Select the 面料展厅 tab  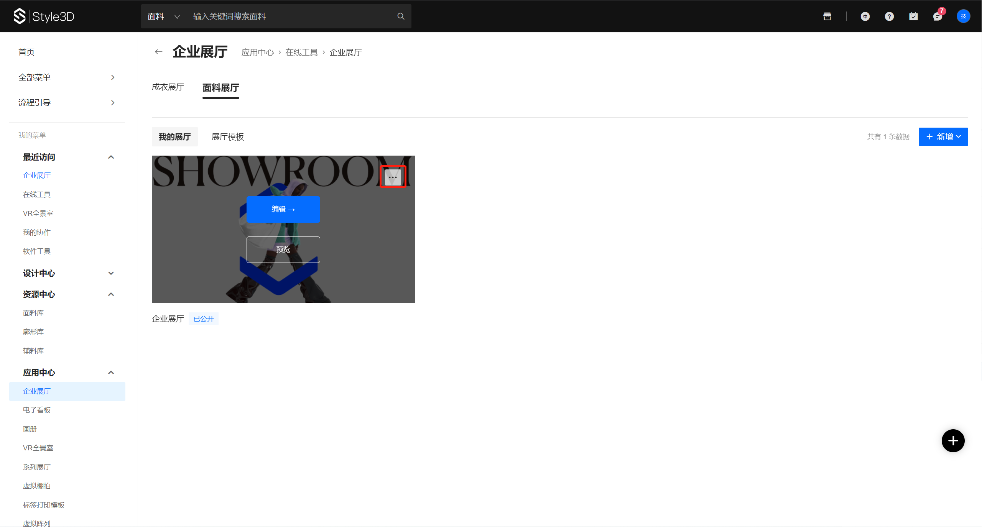click(x=220, y=88)
